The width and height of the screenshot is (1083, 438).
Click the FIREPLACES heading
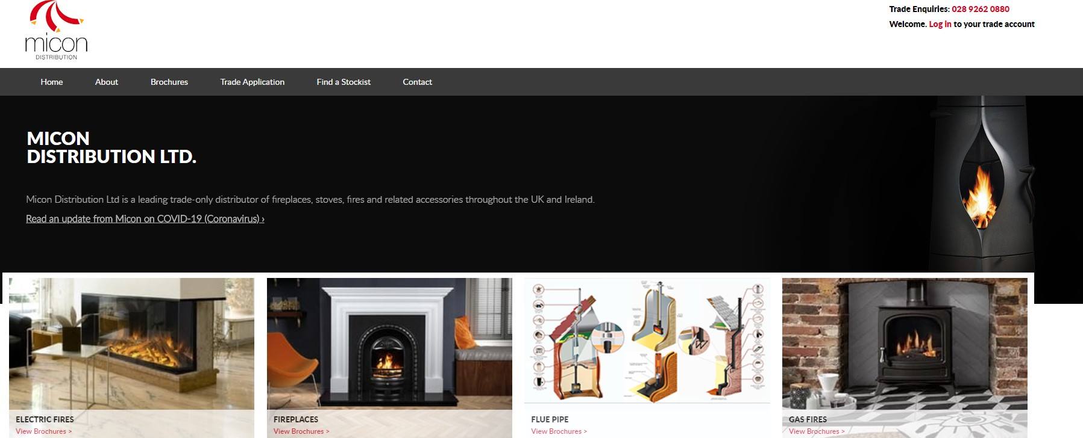296,419
